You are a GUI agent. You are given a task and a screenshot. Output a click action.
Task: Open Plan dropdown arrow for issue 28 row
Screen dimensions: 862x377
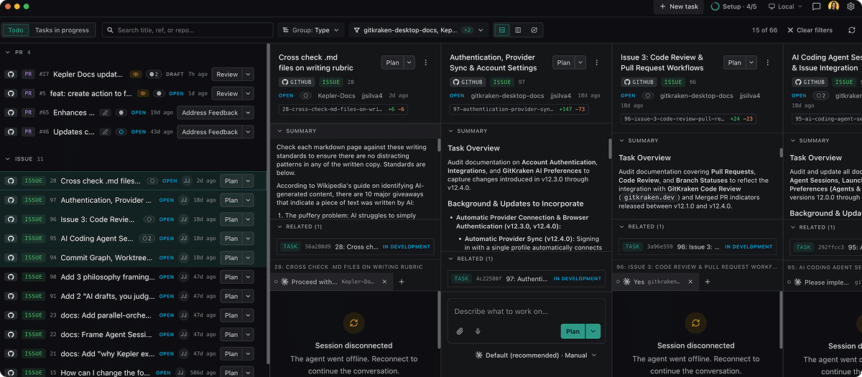pos(248,181)
